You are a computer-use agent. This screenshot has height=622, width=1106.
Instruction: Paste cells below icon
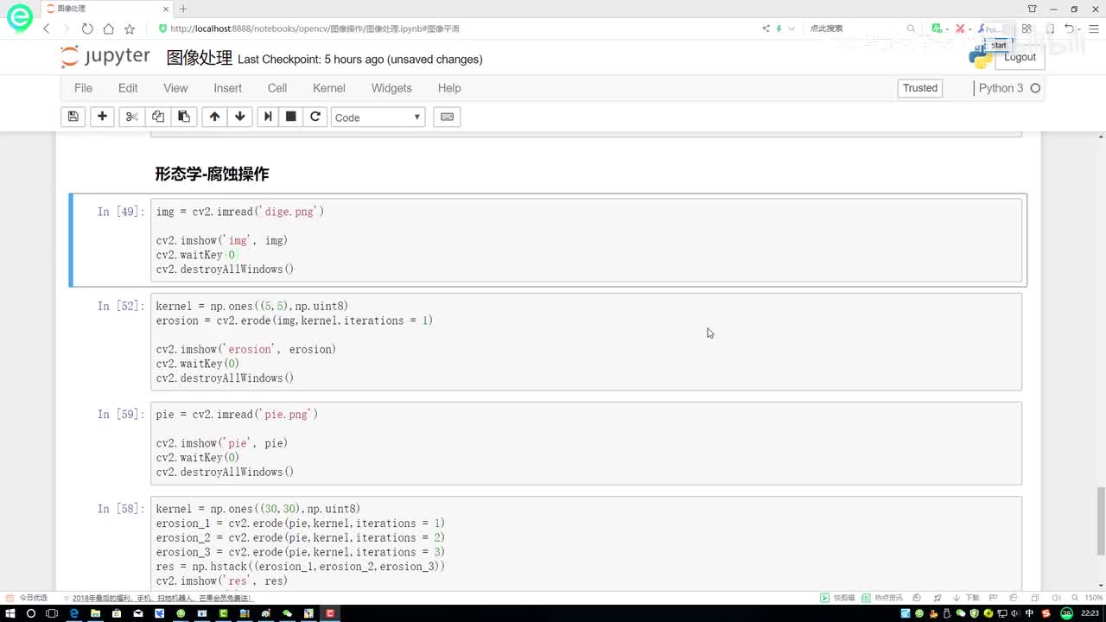pyautogui.click(x=183, y=117)
